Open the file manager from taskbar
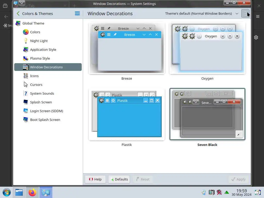The image size is (264, 198). coord(19,192)
